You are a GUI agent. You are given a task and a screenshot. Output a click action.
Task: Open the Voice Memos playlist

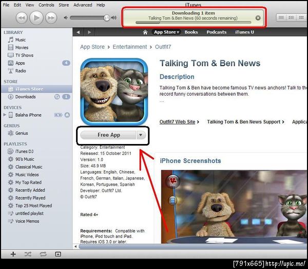click(36, 221)
